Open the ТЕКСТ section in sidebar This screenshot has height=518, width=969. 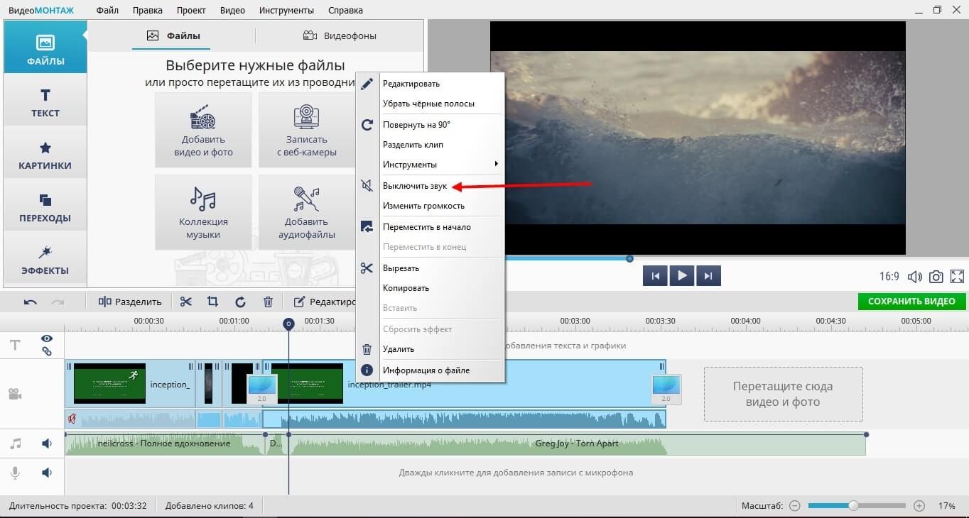click(45, 103)
